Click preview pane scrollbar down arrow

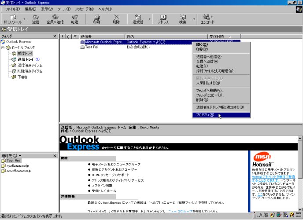300,209
